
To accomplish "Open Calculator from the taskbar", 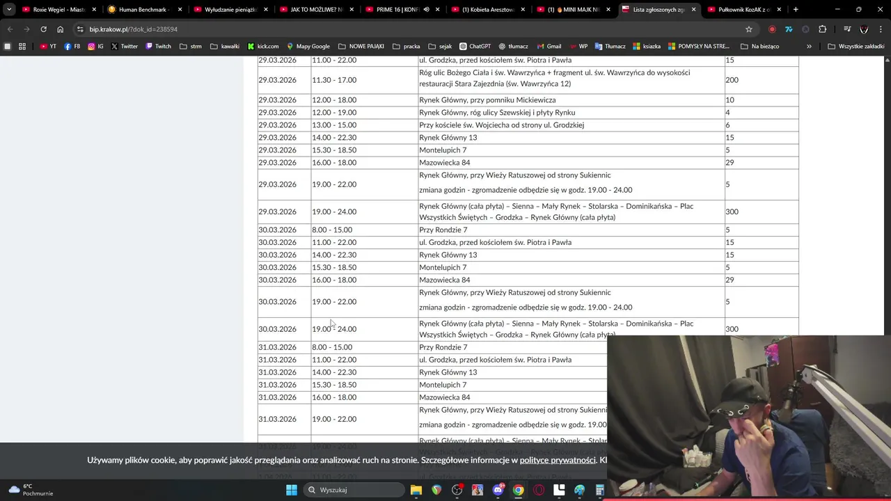I will coord(600,490).
